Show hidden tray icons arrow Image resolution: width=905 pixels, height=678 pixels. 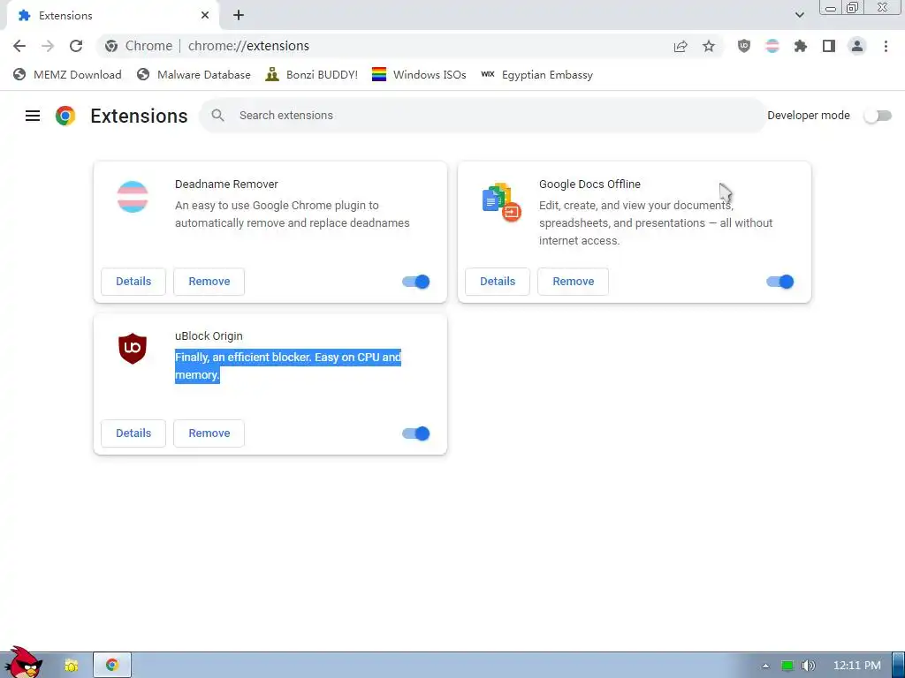point(765,666)
